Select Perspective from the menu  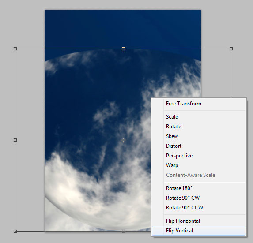199,156
